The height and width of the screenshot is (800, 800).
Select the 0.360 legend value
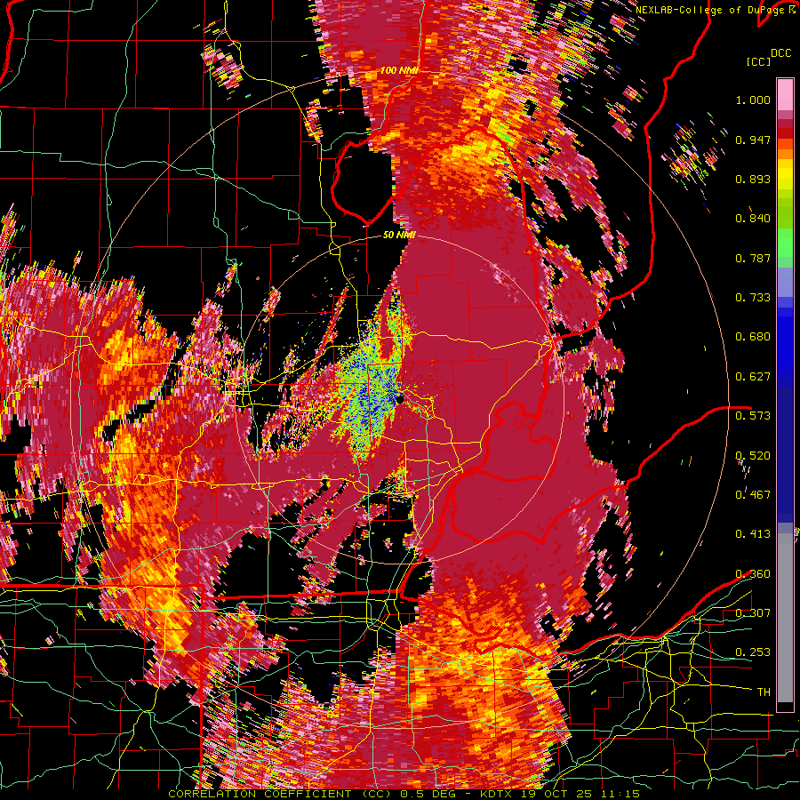(753, 574)
